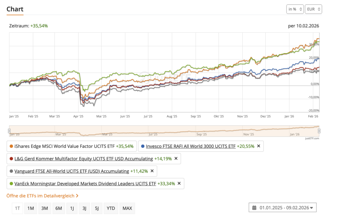The width and height of the screenshot is (355, 219).
Task: Open the 'in %' display dropdown
Action: (x=295, y=9)
